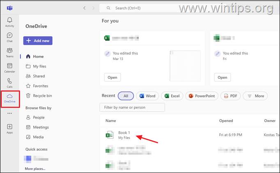Click the back navigation arrow
This screenshot has width=280, height=173.
pyautogui.click(x=85, y=8)
